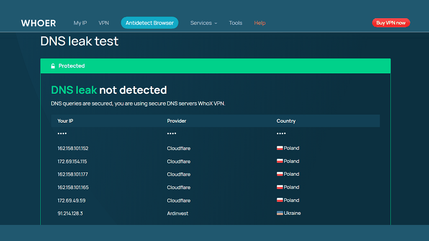Select IP address 91.214.128.3
Screen dimensions: 429x241
tap(70, 213)
